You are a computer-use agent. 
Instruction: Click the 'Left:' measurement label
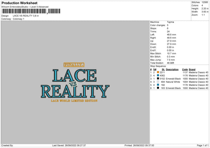tap(152, 35)
